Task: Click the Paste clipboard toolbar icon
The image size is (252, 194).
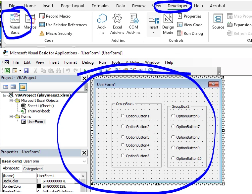Action: tap(51, 71)
